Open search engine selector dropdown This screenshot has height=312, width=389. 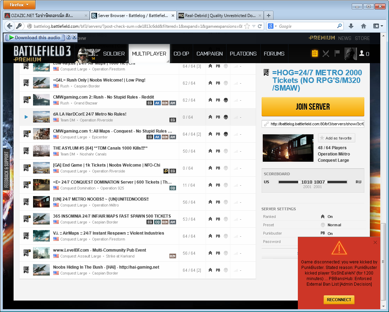272,26
